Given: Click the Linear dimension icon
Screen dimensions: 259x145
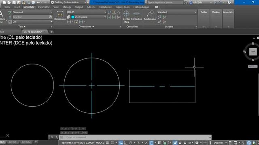Looking at the screenshot, I should pos(69,22).
